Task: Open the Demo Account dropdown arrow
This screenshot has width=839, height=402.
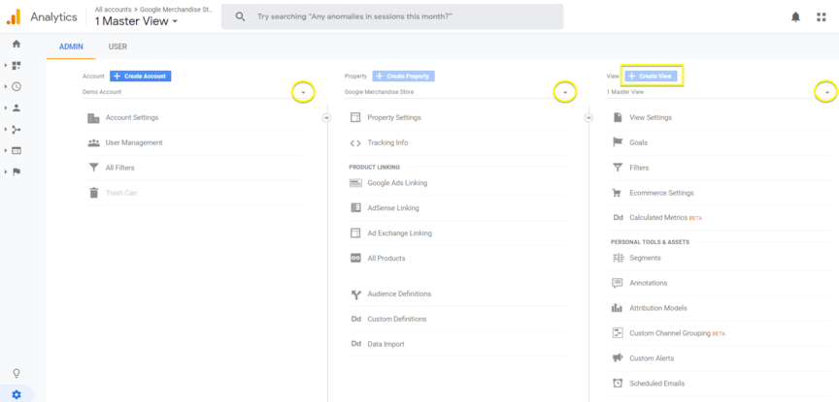Action: tap(303, 92)
